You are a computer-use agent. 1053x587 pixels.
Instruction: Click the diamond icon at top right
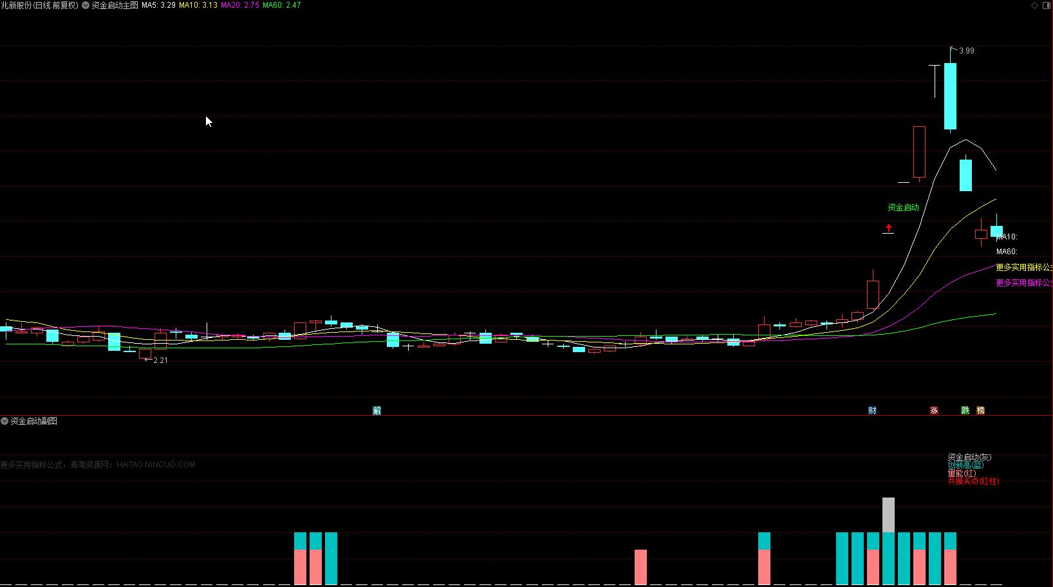[1035, 5]
